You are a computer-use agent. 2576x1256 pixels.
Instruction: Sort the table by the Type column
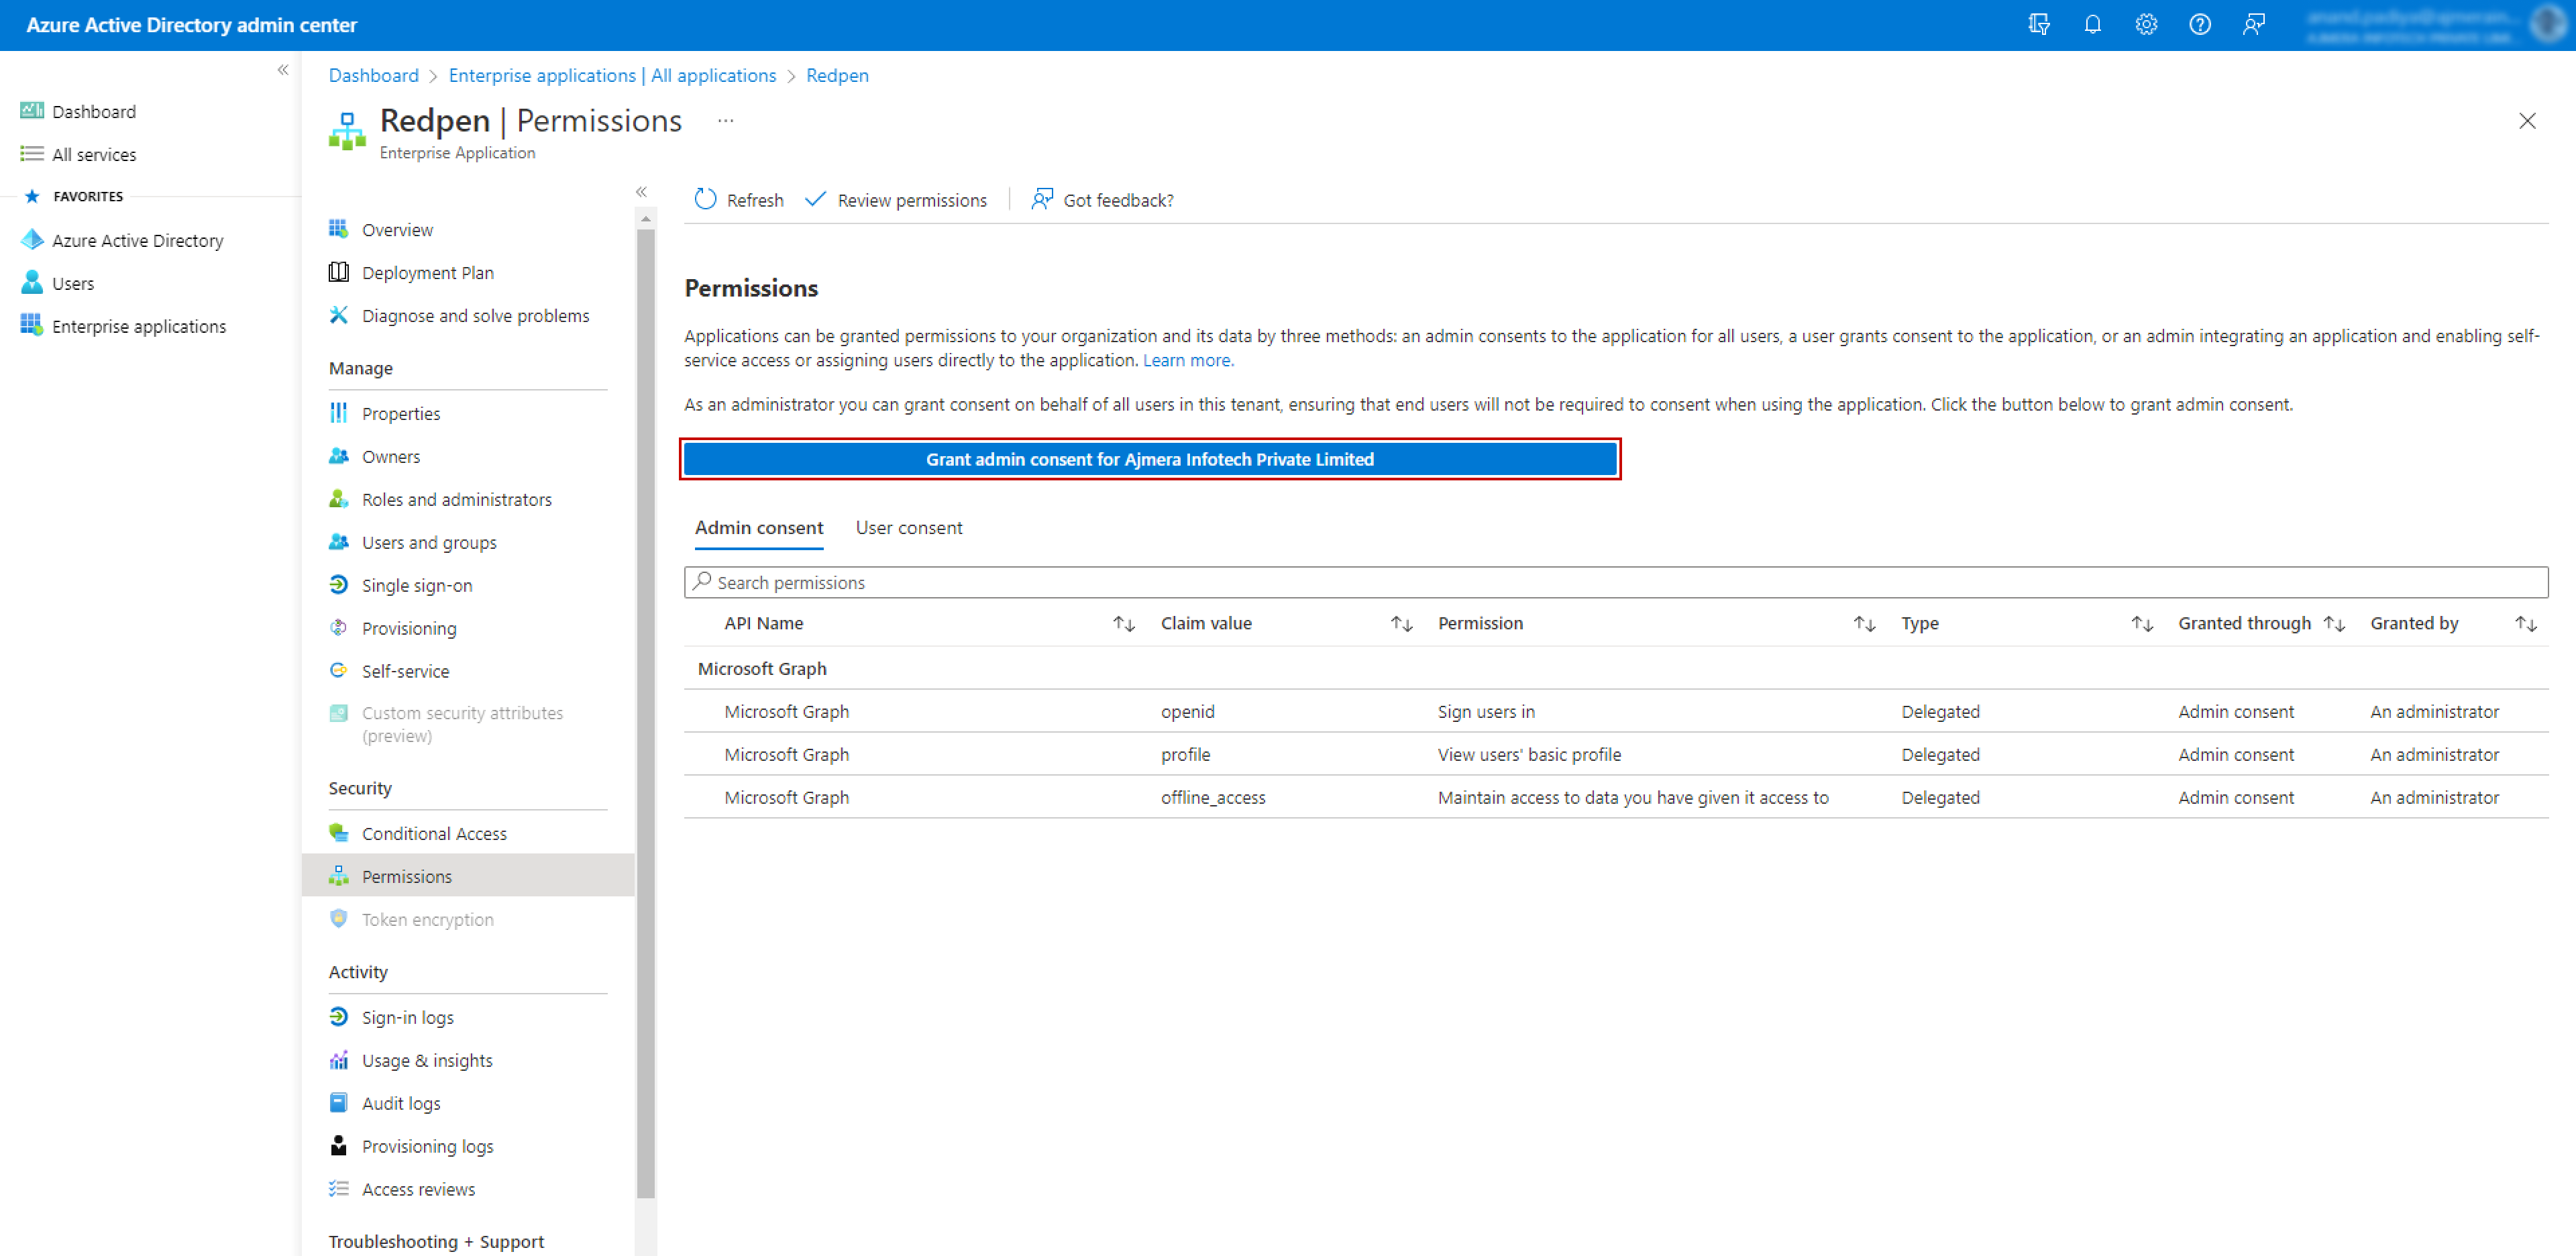point(2141,624)
